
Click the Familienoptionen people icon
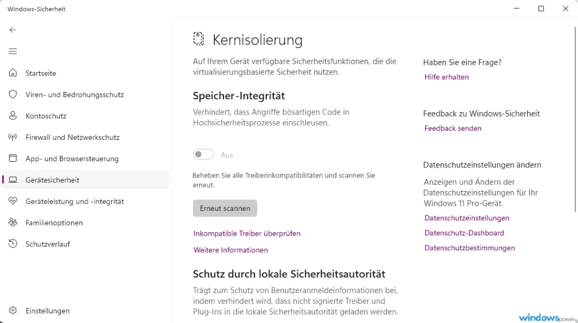click(12, 223)
